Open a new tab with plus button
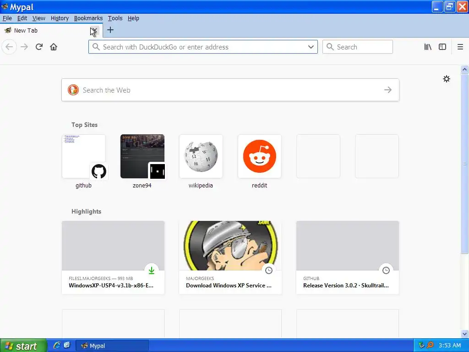The width and height of the screenshot is (469, 352). [x=110, y=30]
